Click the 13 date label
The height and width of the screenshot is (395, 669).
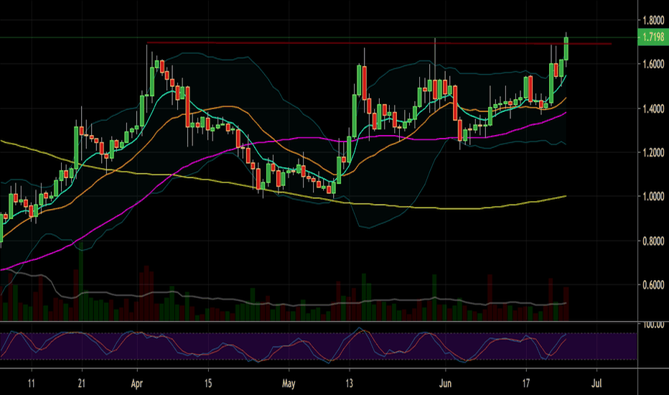(350, 384)
